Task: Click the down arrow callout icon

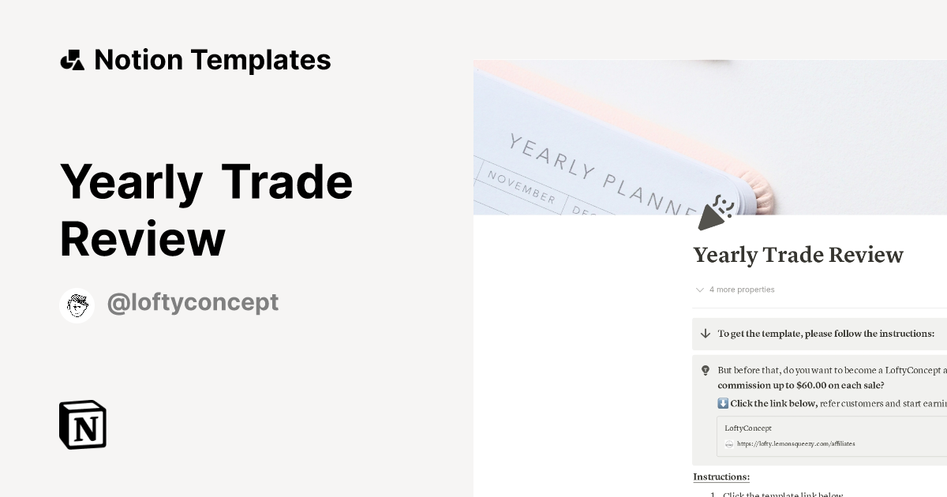Action: pyautogui.click(x=706, y=334)
